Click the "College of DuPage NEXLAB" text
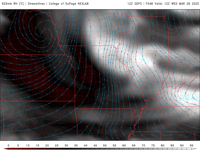 68,3
